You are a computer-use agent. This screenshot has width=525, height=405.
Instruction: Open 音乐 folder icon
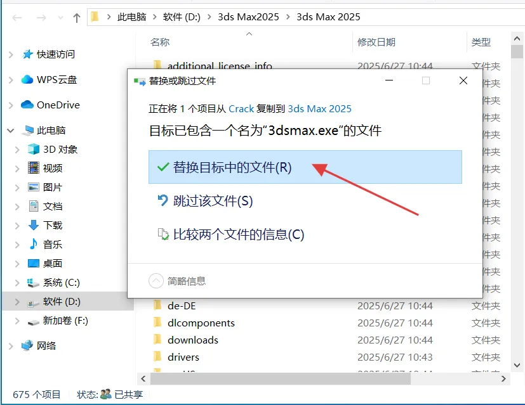tap(34, 244)
